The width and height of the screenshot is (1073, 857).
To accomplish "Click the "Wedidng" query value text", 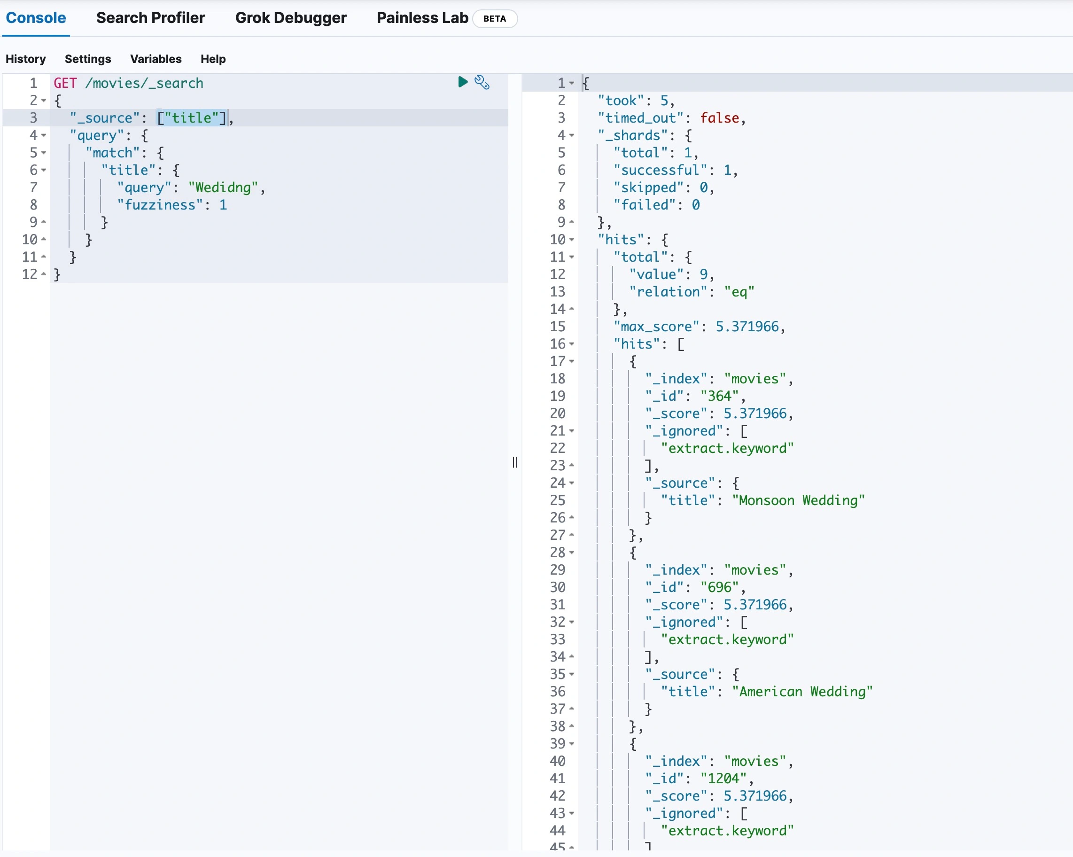I will 223,187.
